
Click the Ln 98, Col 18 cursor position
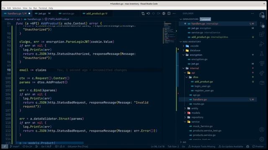point(157,146)
